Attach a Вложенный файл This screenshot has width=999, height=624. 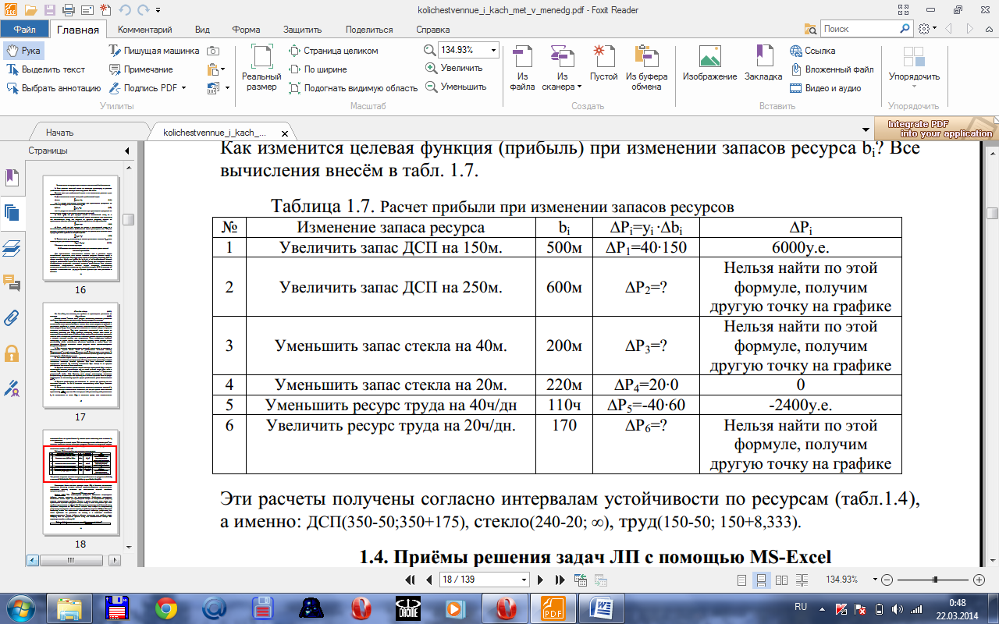click(831, 69)
